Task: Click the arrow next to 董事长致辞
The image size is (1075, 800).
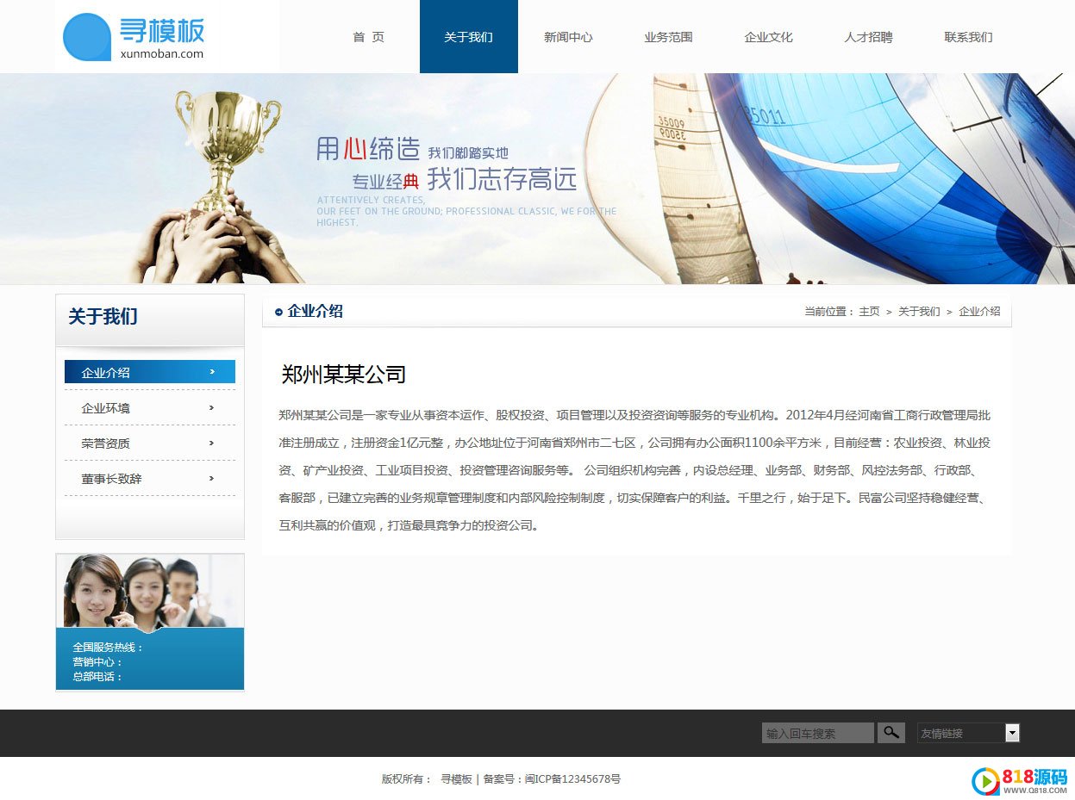Action: (212, 478)
